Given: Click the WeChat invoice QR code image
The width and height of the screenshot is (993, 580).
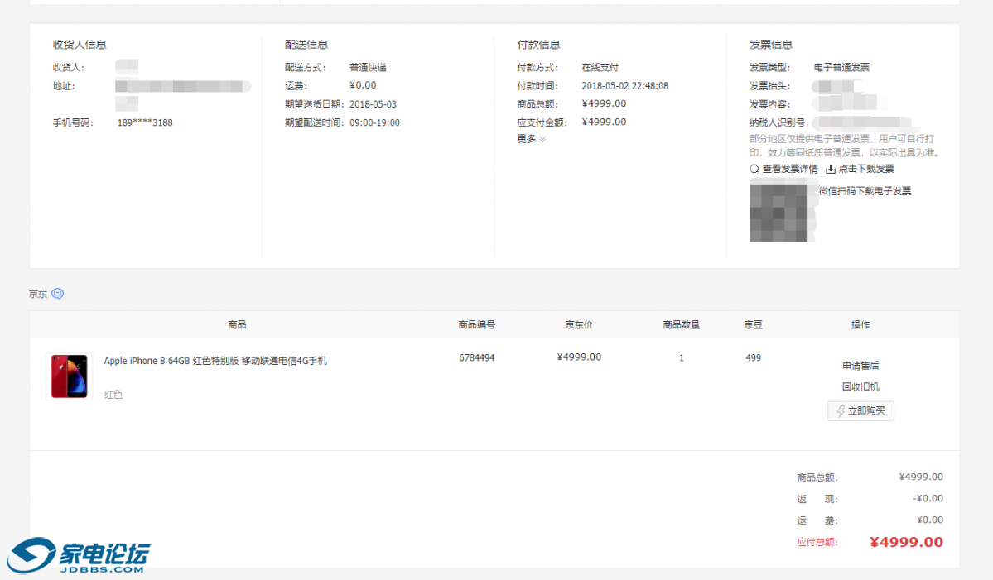Looking at the screenshot, I should point(778,213).
